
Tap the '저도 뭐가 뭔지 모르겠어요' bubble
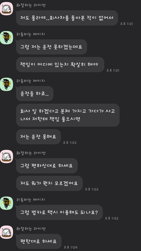coord(49,183)
